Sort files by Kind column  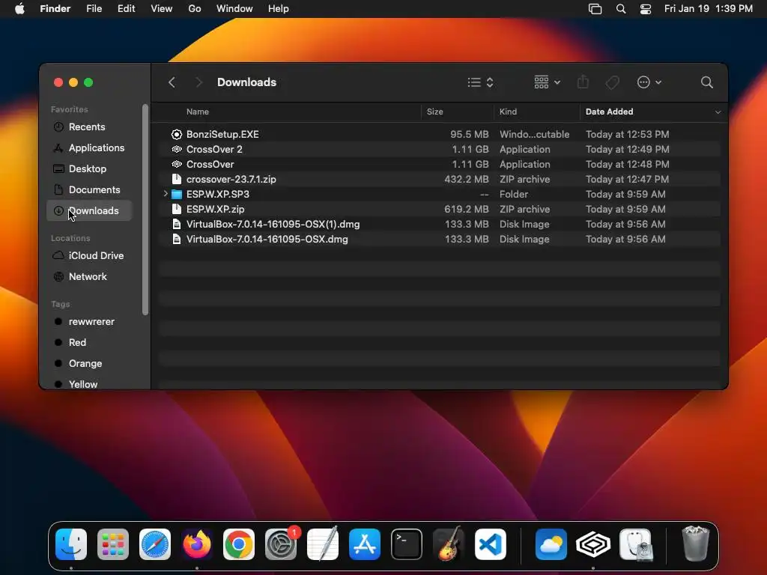pos(508,112)
